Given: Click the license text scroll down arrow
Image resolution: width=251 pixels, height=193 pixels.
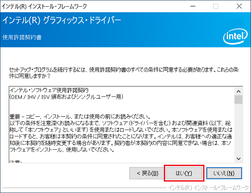Looking at the screenshot, I should tap(239, 159).
